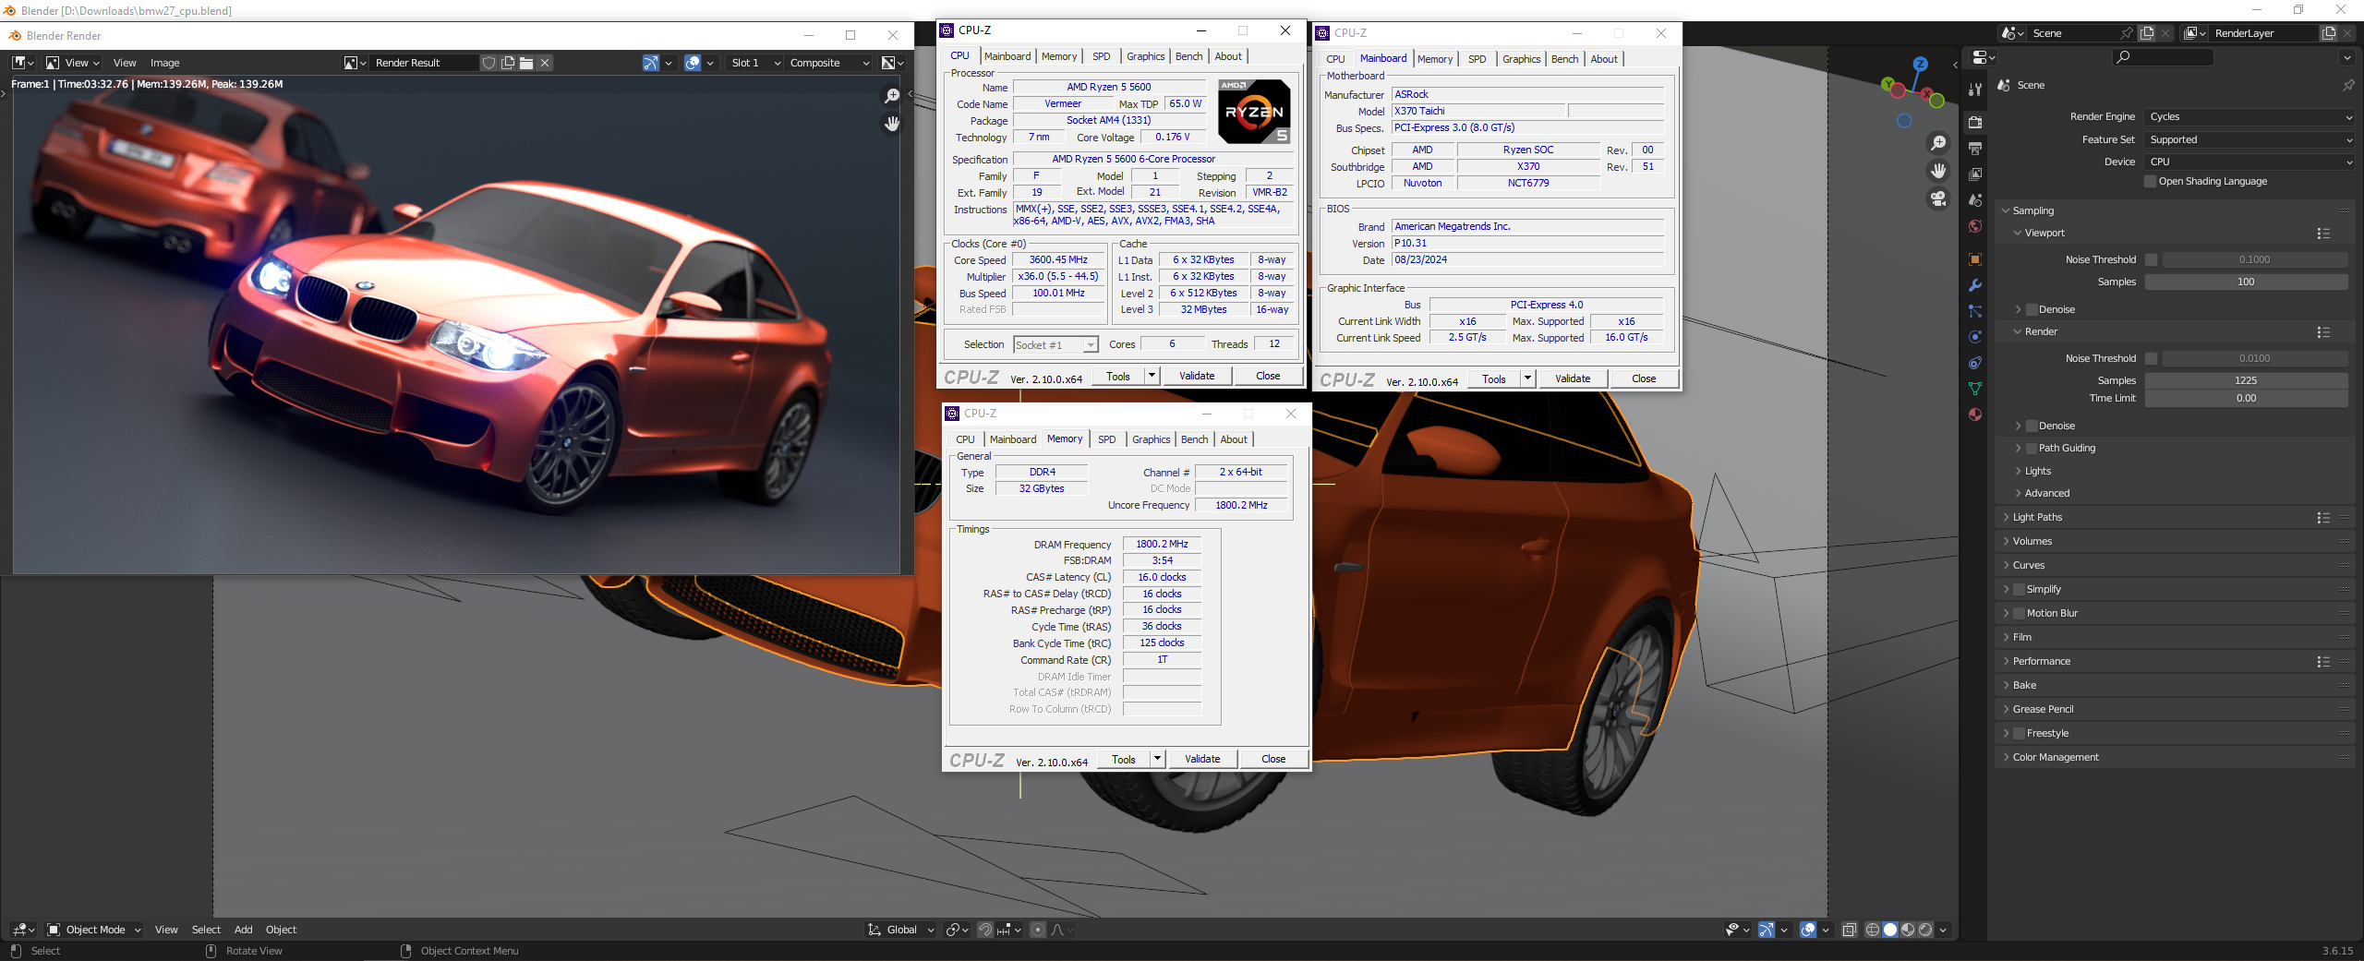The width and height of the screenshot is (2364, 961).
Task: Adjust the Viewport Samples 100 slider
Action: click(2246, 282)
